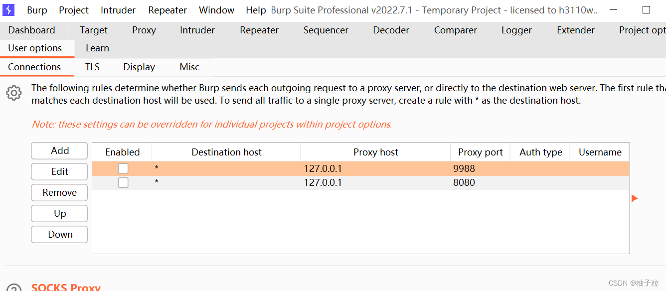Open the Window menu
This screenshot has height=291, width=666.
pos(216,9)
